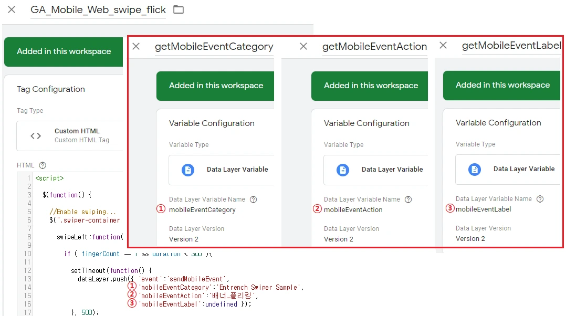The height and width of the screenshot is (316, 566).
Task: Click the mobileEventCategory variable name value
Action: pos(202,210)
